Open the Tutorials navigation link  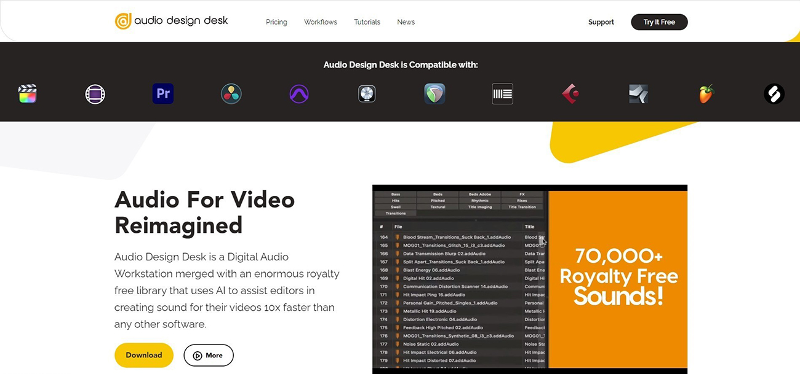367,22
